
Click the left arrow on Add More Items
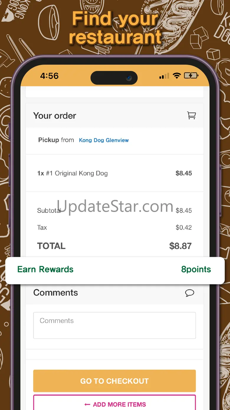click(87, 404)
